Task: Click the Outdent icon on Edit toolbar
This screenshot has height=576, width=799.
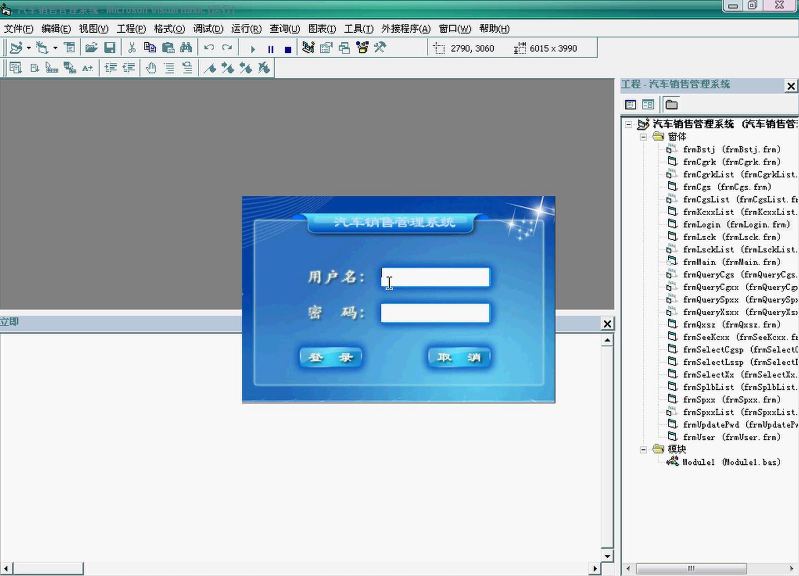Action: [128, 68]
